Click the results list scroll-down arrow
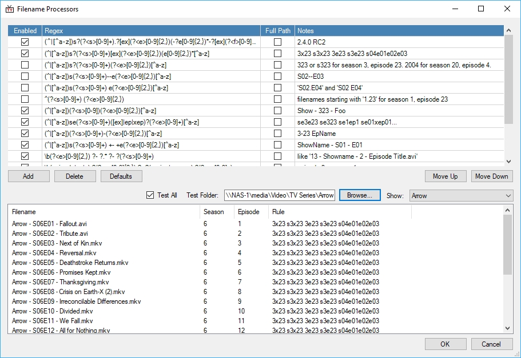521x358 pixels. point(508,328)
